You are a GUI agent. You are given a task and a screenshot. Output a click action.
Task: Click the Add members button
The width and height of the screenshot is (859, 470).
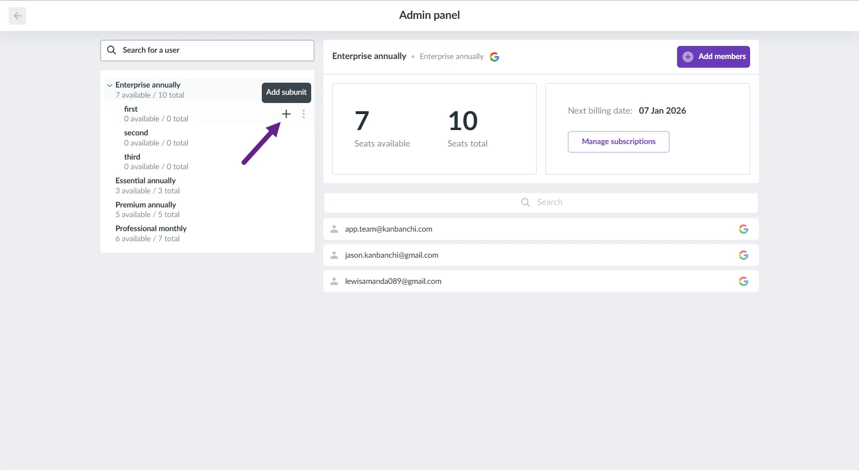713,57
